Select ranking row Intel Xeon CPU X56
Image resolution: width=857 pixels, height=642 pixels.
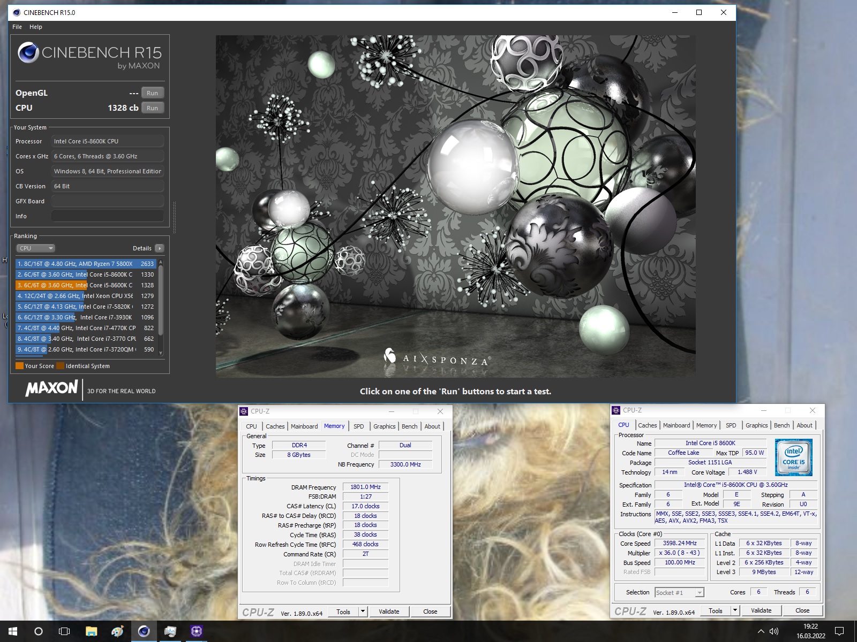coord(86,296)
